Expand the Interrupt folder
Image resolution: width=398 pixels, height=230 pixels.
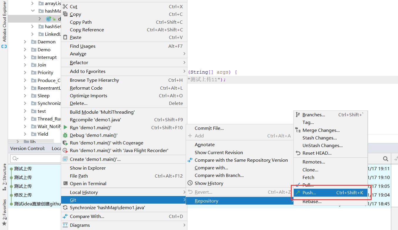25,57
